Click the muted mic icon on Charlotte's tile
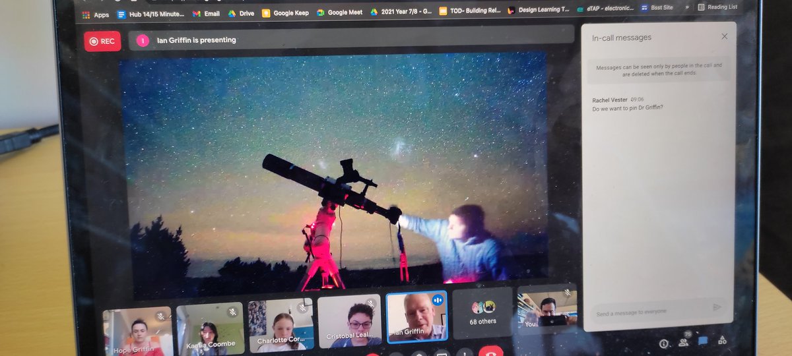792x356 pixels. (x=303, y=307)
